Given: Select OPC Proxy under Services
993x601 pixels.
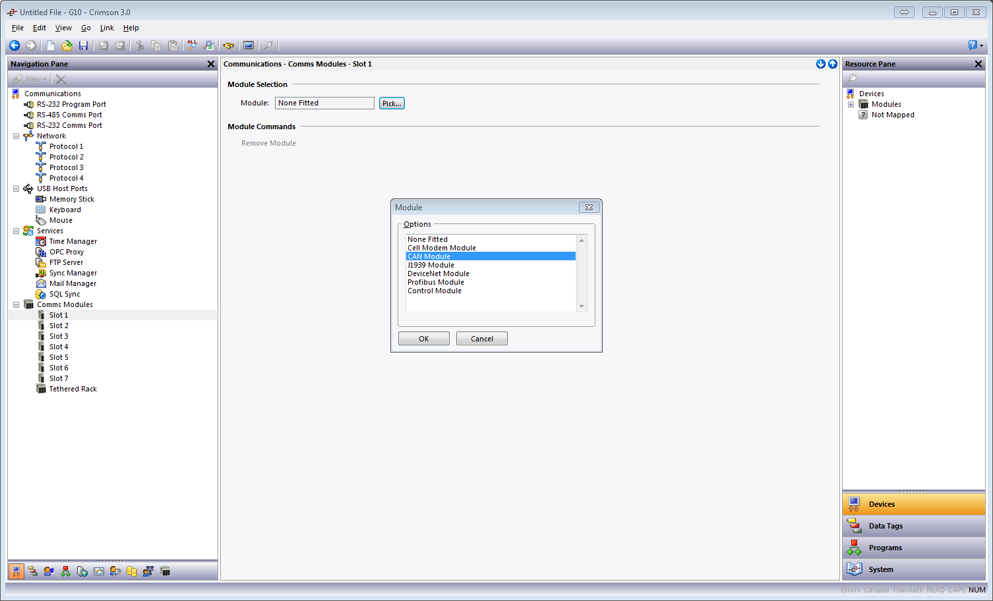Looking at the screenshot, I should tap(67, 252).
